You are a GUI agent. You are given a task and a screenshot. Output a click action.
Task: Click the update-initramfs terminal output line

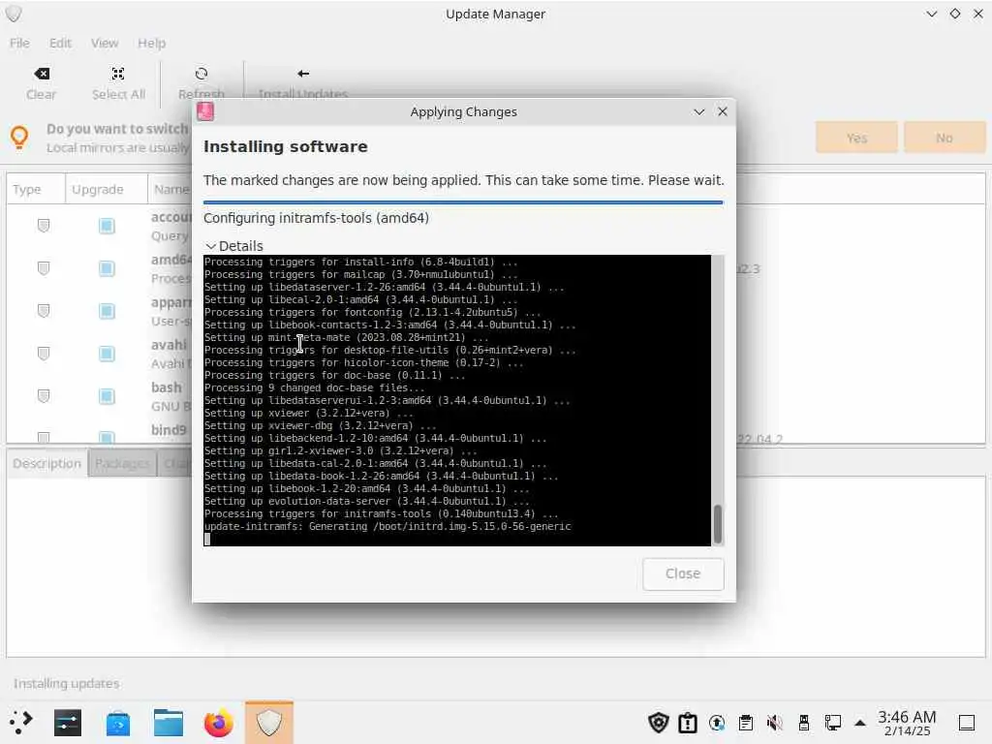tap(387, 526)
